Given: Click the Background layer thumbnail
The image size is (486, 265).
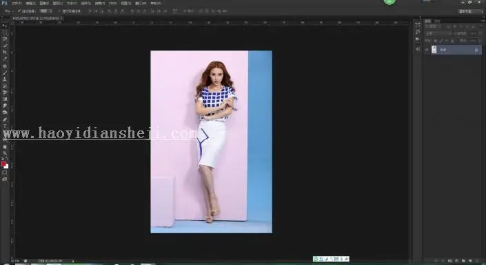Looking at the screenshot, I should (x=434, y=50).
